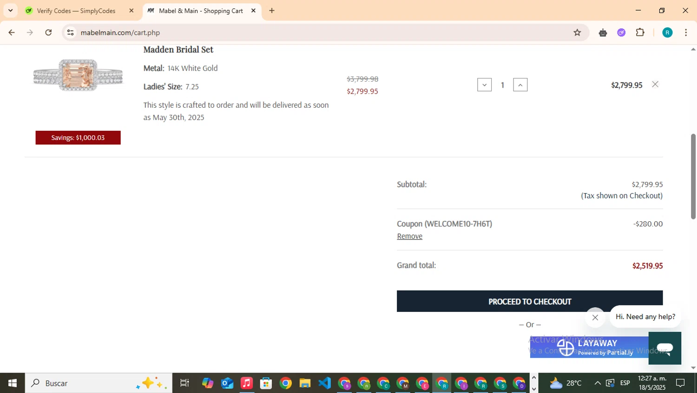Click the purple extension icon in the toolbar
This screenshot has height=393, width=697.
pyautogui.click(x=621, y=32)
